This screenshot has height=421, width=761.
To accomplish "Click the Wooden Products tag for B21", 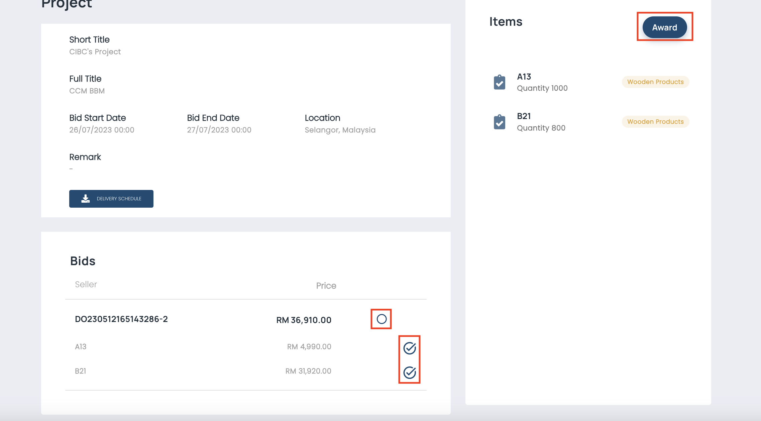I will pos(655,122).
